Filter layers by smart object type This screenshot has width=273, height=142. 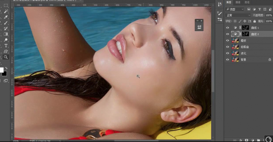[x=270, y=9]
